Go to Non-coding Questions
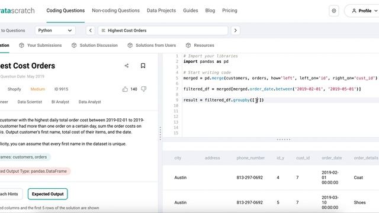Screen dimensions: 379x213 (x=116, y=11)
